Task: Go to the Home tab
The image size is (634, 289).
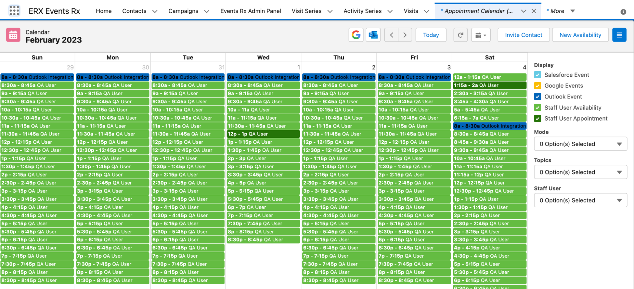Action: [x=104, y=11]
